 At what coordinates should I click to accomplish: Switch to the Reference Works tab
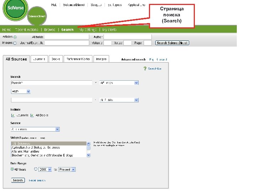78,59
